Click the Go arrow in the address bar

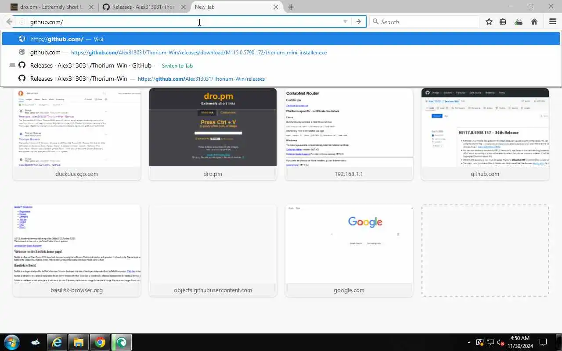pyautogui.click(x=359, y=22)
